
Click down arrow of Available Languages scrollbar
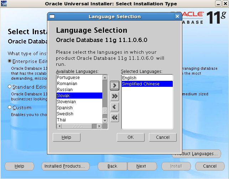click(105, 121)
